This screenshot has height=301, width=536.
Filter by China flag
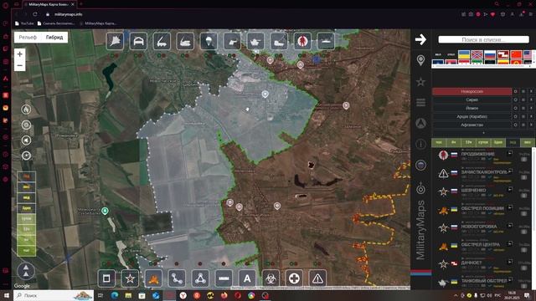[x=516, y=54]
